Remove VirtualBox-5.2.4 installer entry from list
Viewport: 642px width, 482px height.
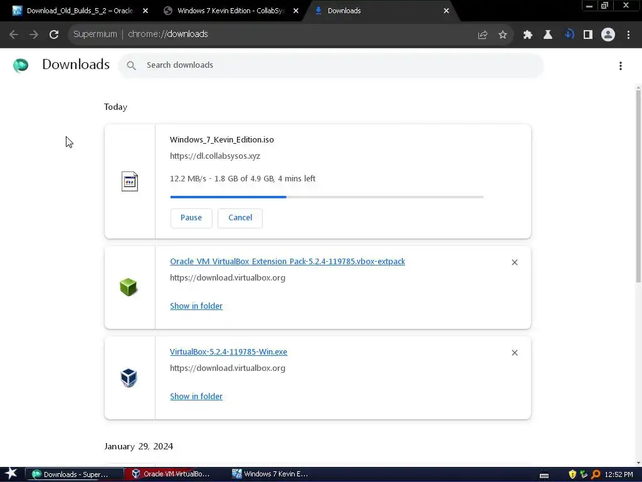click(x=515, y=353)
